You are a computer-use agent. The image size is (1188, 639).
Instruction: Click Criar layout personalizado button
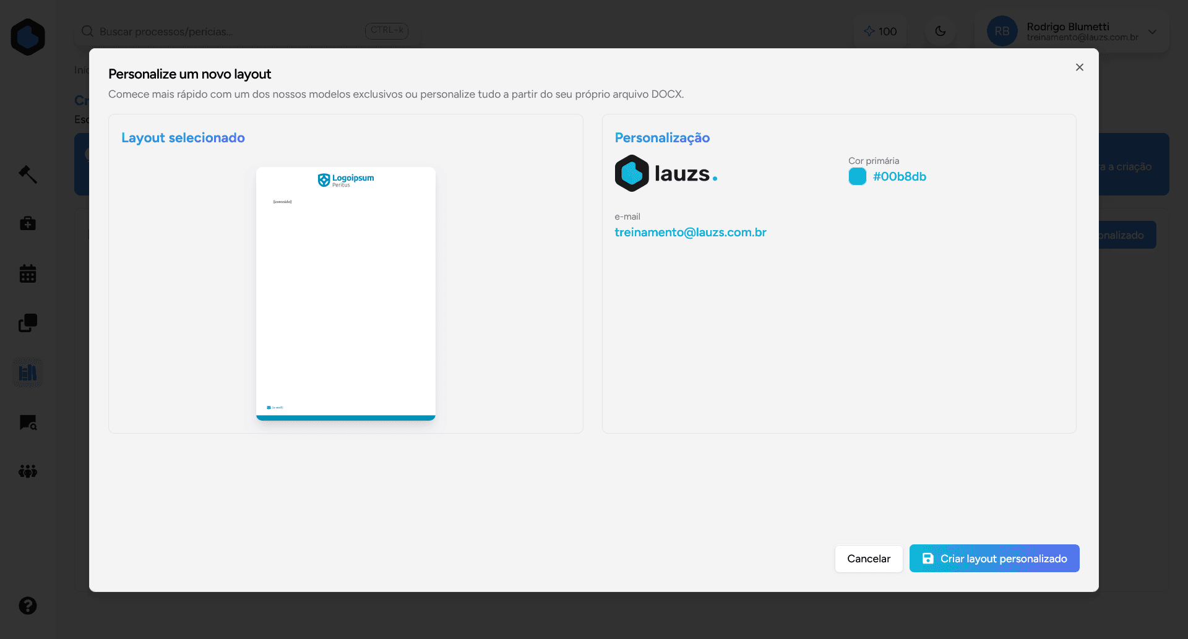pyautogui.click(x=994, y=559)
